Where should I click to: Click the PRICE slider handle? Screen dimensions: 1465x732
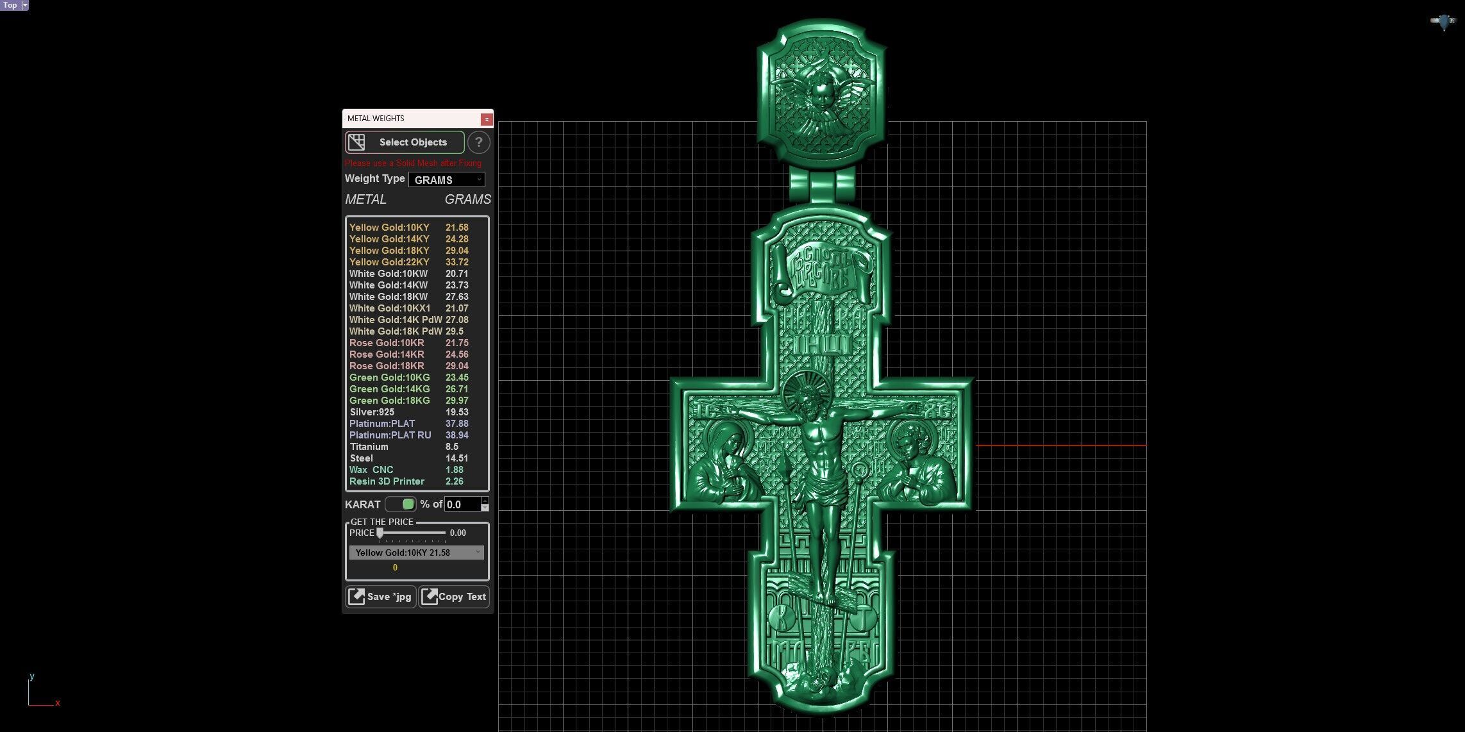pos(380,533)
